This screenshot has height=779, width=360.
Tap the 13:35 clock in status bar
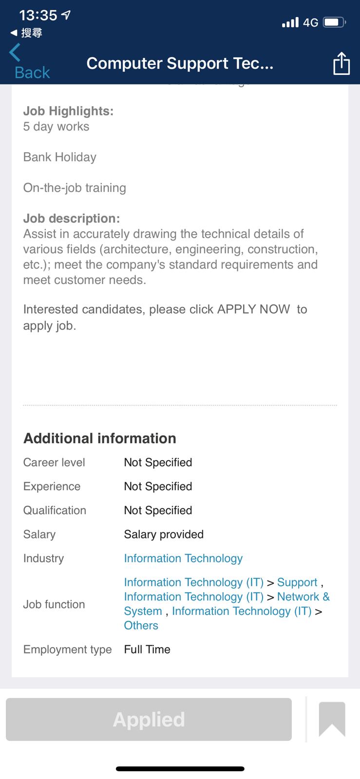pos(38,15)
